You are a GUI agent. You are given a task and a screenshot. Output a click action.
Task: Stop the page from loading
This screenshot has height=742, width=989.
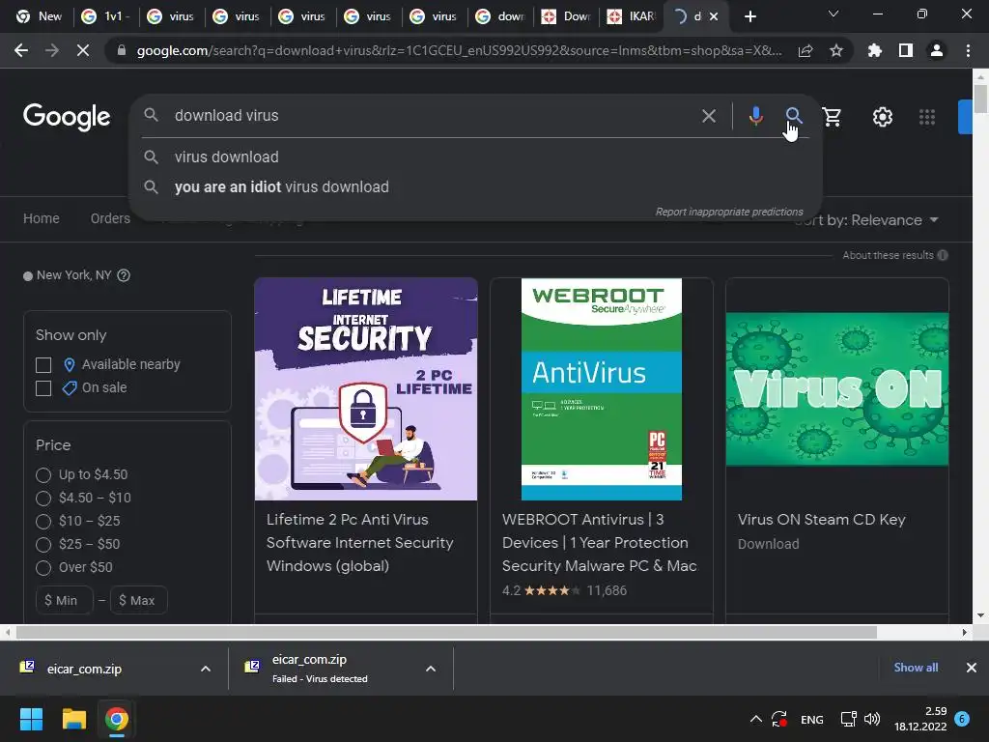pos(83,50)
